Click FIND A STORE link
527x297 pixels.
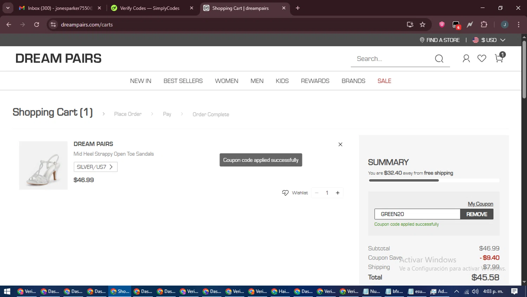pyautogui.click(x=443, y=40)
